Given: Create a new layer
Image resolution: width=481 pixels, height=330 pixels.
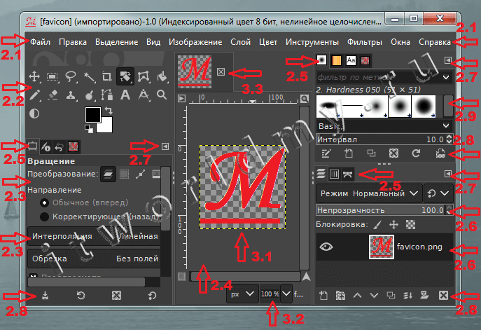Looking at the screenshot, I should click(323, 295).
